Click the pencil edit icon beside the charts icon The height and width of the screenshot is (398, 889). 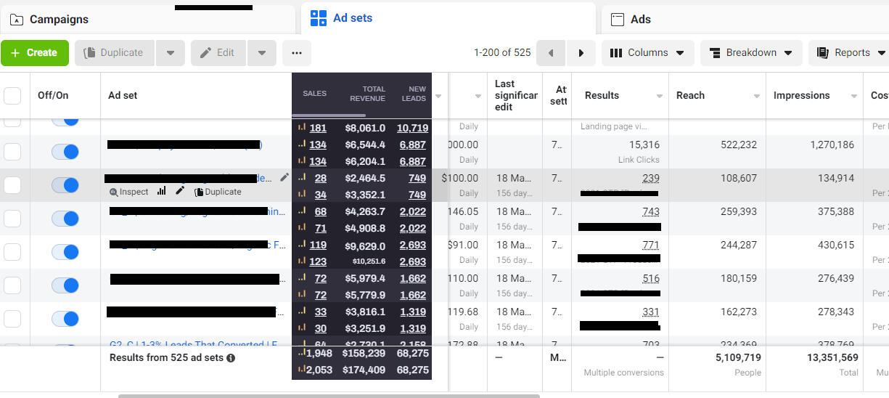pyautogui.click(x=180, y=191)
